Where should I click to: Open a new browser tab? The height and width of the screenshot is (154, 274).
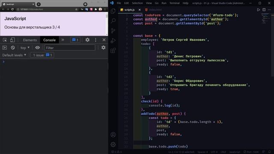pyautogui.click(x=39, y=4)
